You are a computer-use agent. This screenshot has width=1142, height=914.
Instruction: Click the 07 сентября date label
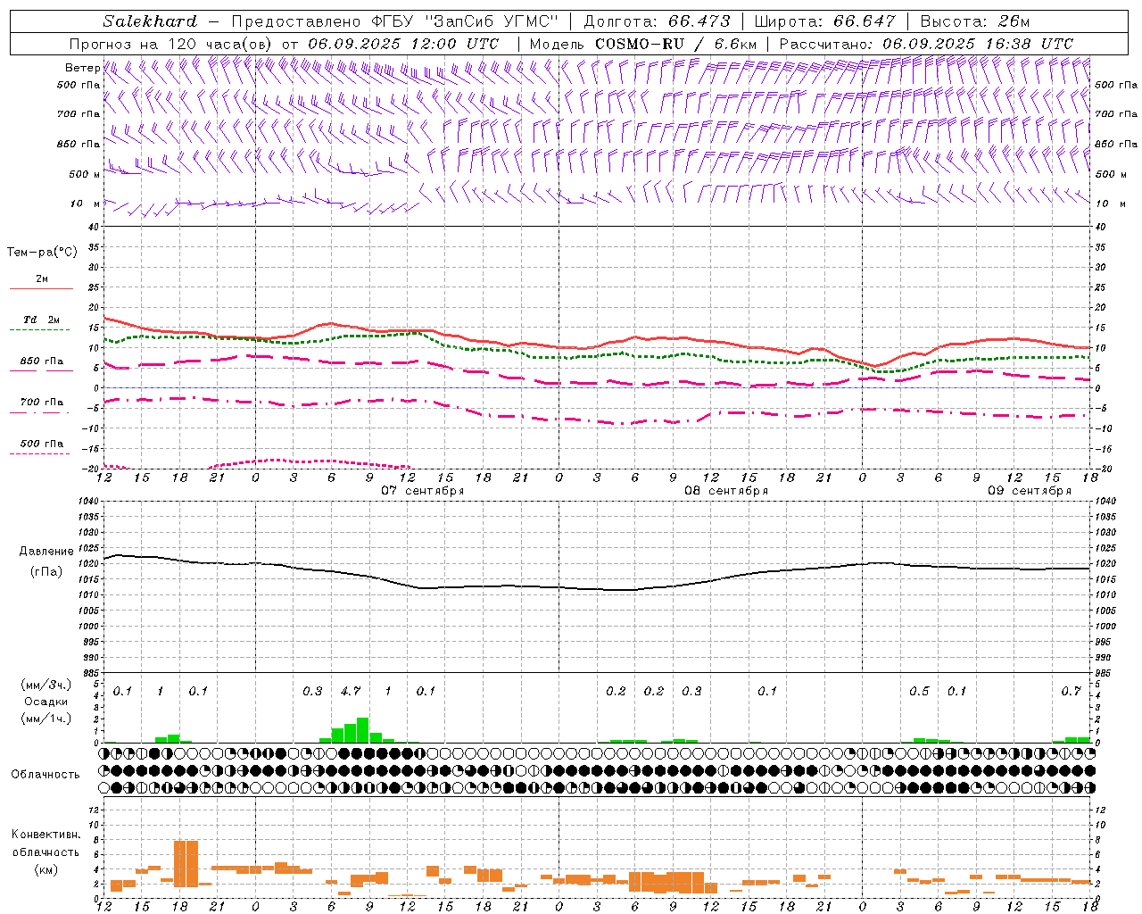[x=423, y=491]
